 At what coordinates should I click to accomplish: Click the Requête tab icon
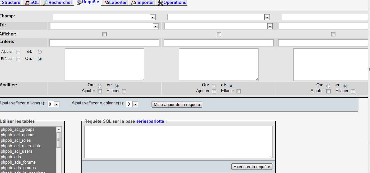pos(79,2)
